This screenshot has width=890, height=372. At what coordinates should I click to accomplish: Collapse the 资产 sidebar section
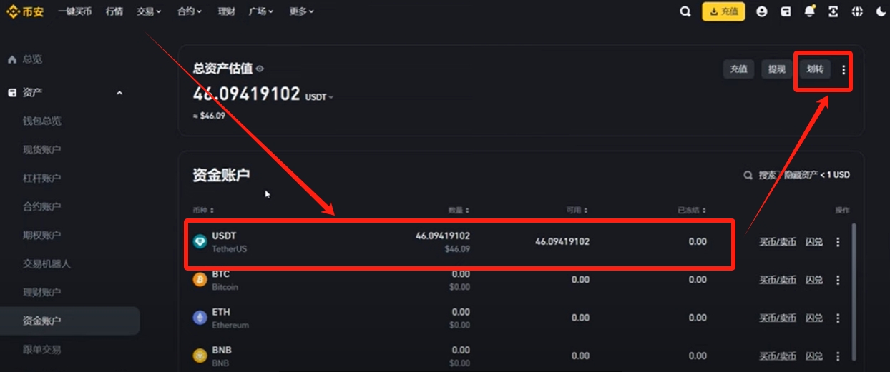pyautogui.click(x=119, y=93)
